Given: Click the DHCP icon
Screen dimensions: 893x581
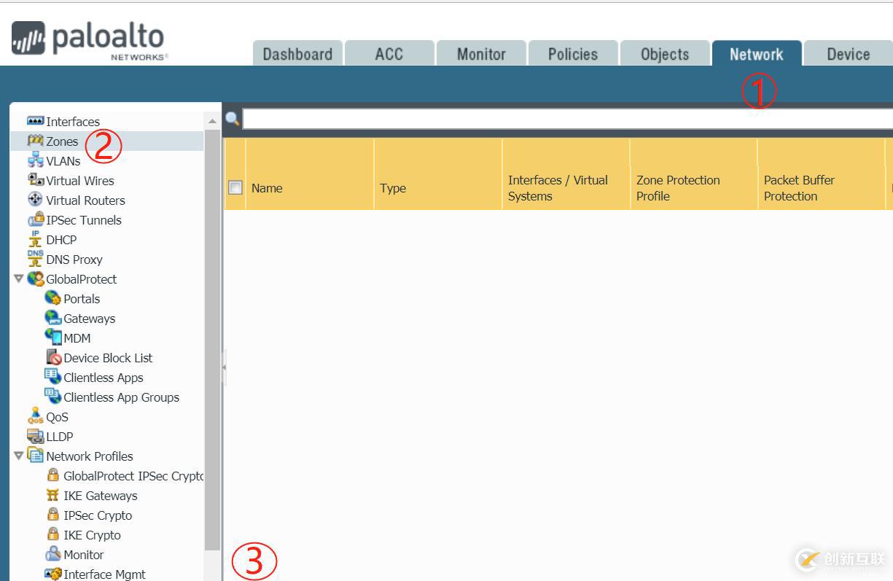Looking at the screenshot, I should (x=35, y=239).
